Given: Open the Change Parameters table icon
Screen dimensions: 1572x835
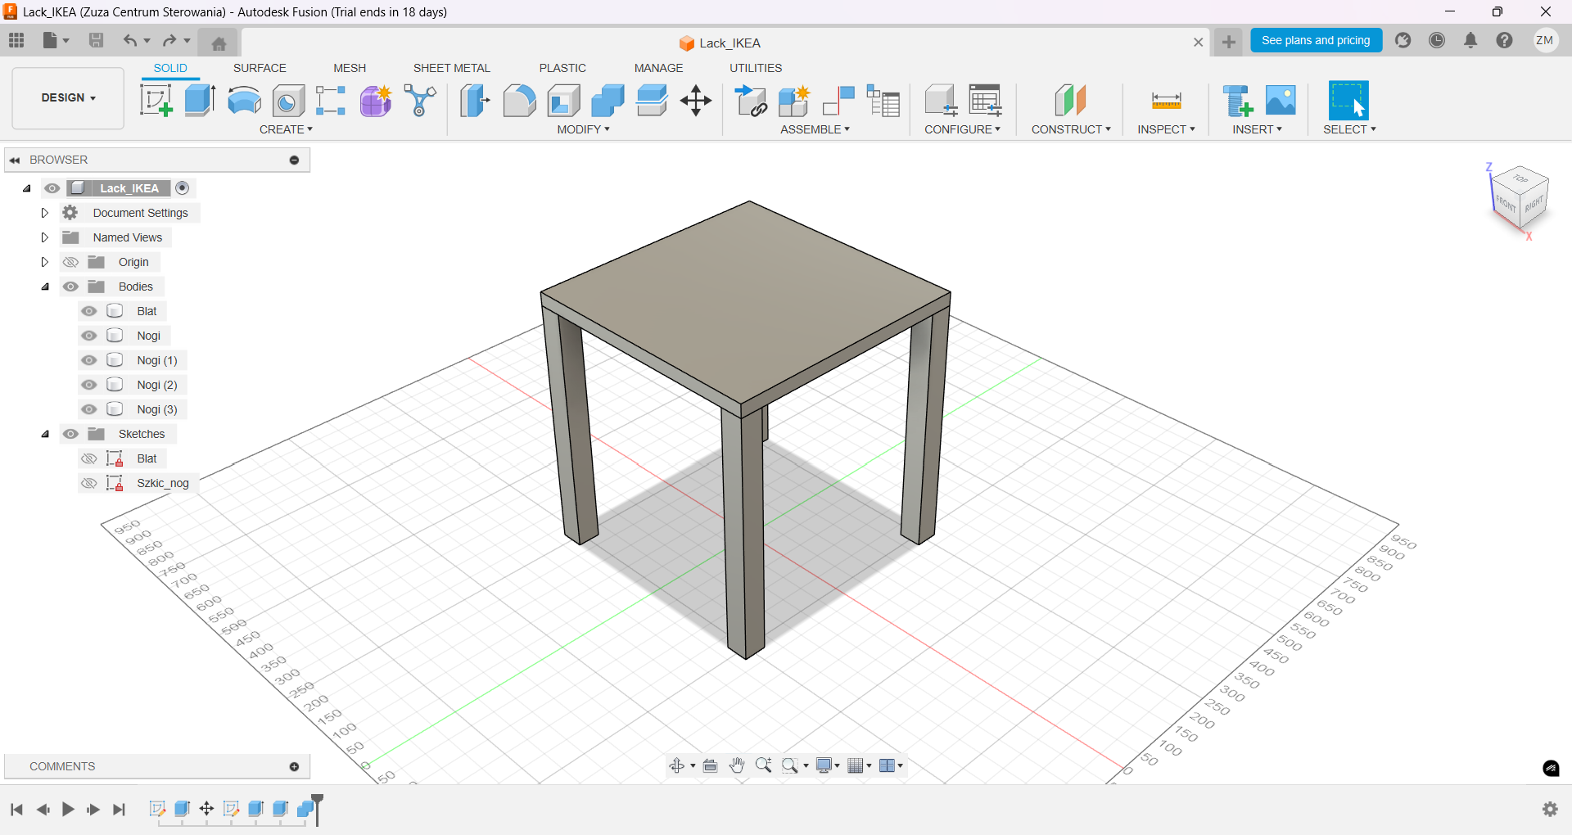Looking at the screenshot, I should pyautogui.click(x=986, y=101).
